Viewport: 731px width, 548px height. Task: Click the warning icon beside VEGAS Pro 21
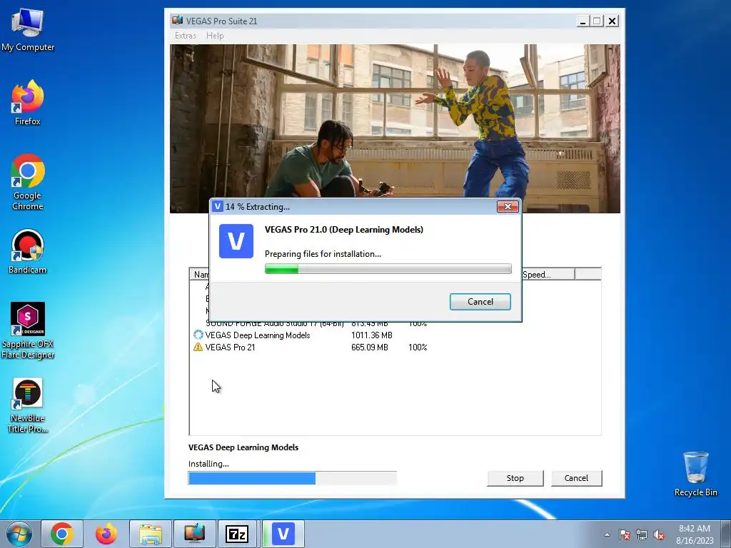[x=198, y=347]
